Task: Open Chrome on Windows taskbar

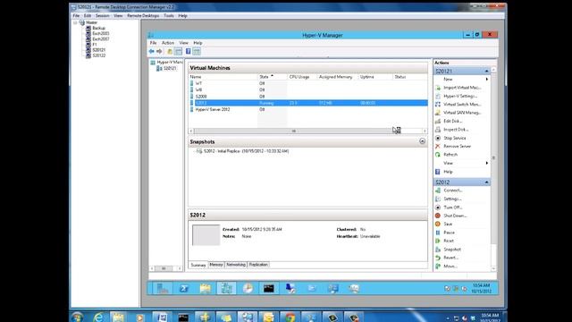Action: (x=290, y=318)
